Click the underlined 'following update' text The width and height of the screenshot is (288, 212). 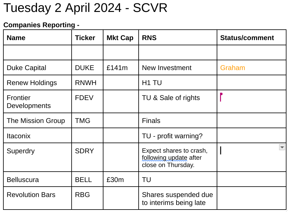pyautogui.click(x=164, y=158)
